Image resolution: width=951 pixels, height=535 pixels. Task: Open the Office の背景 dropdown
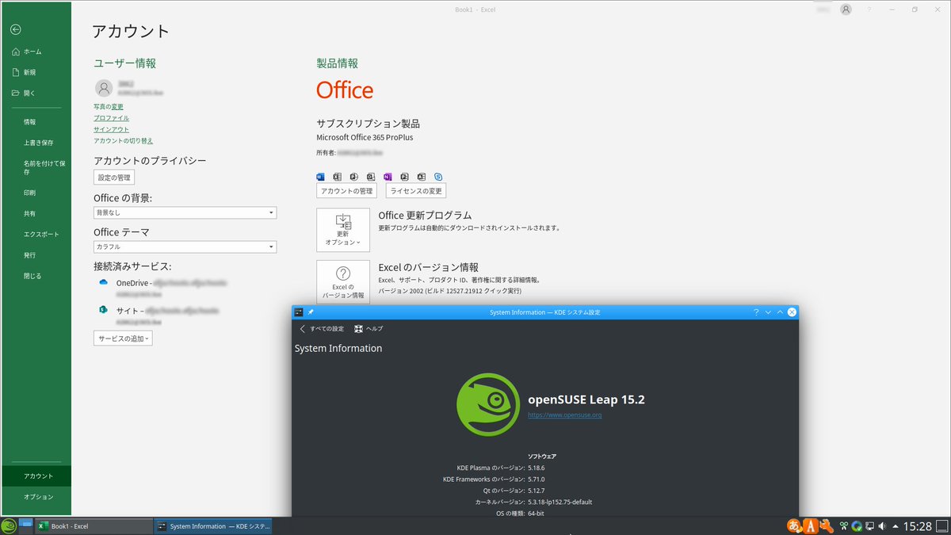coord(185,212)
